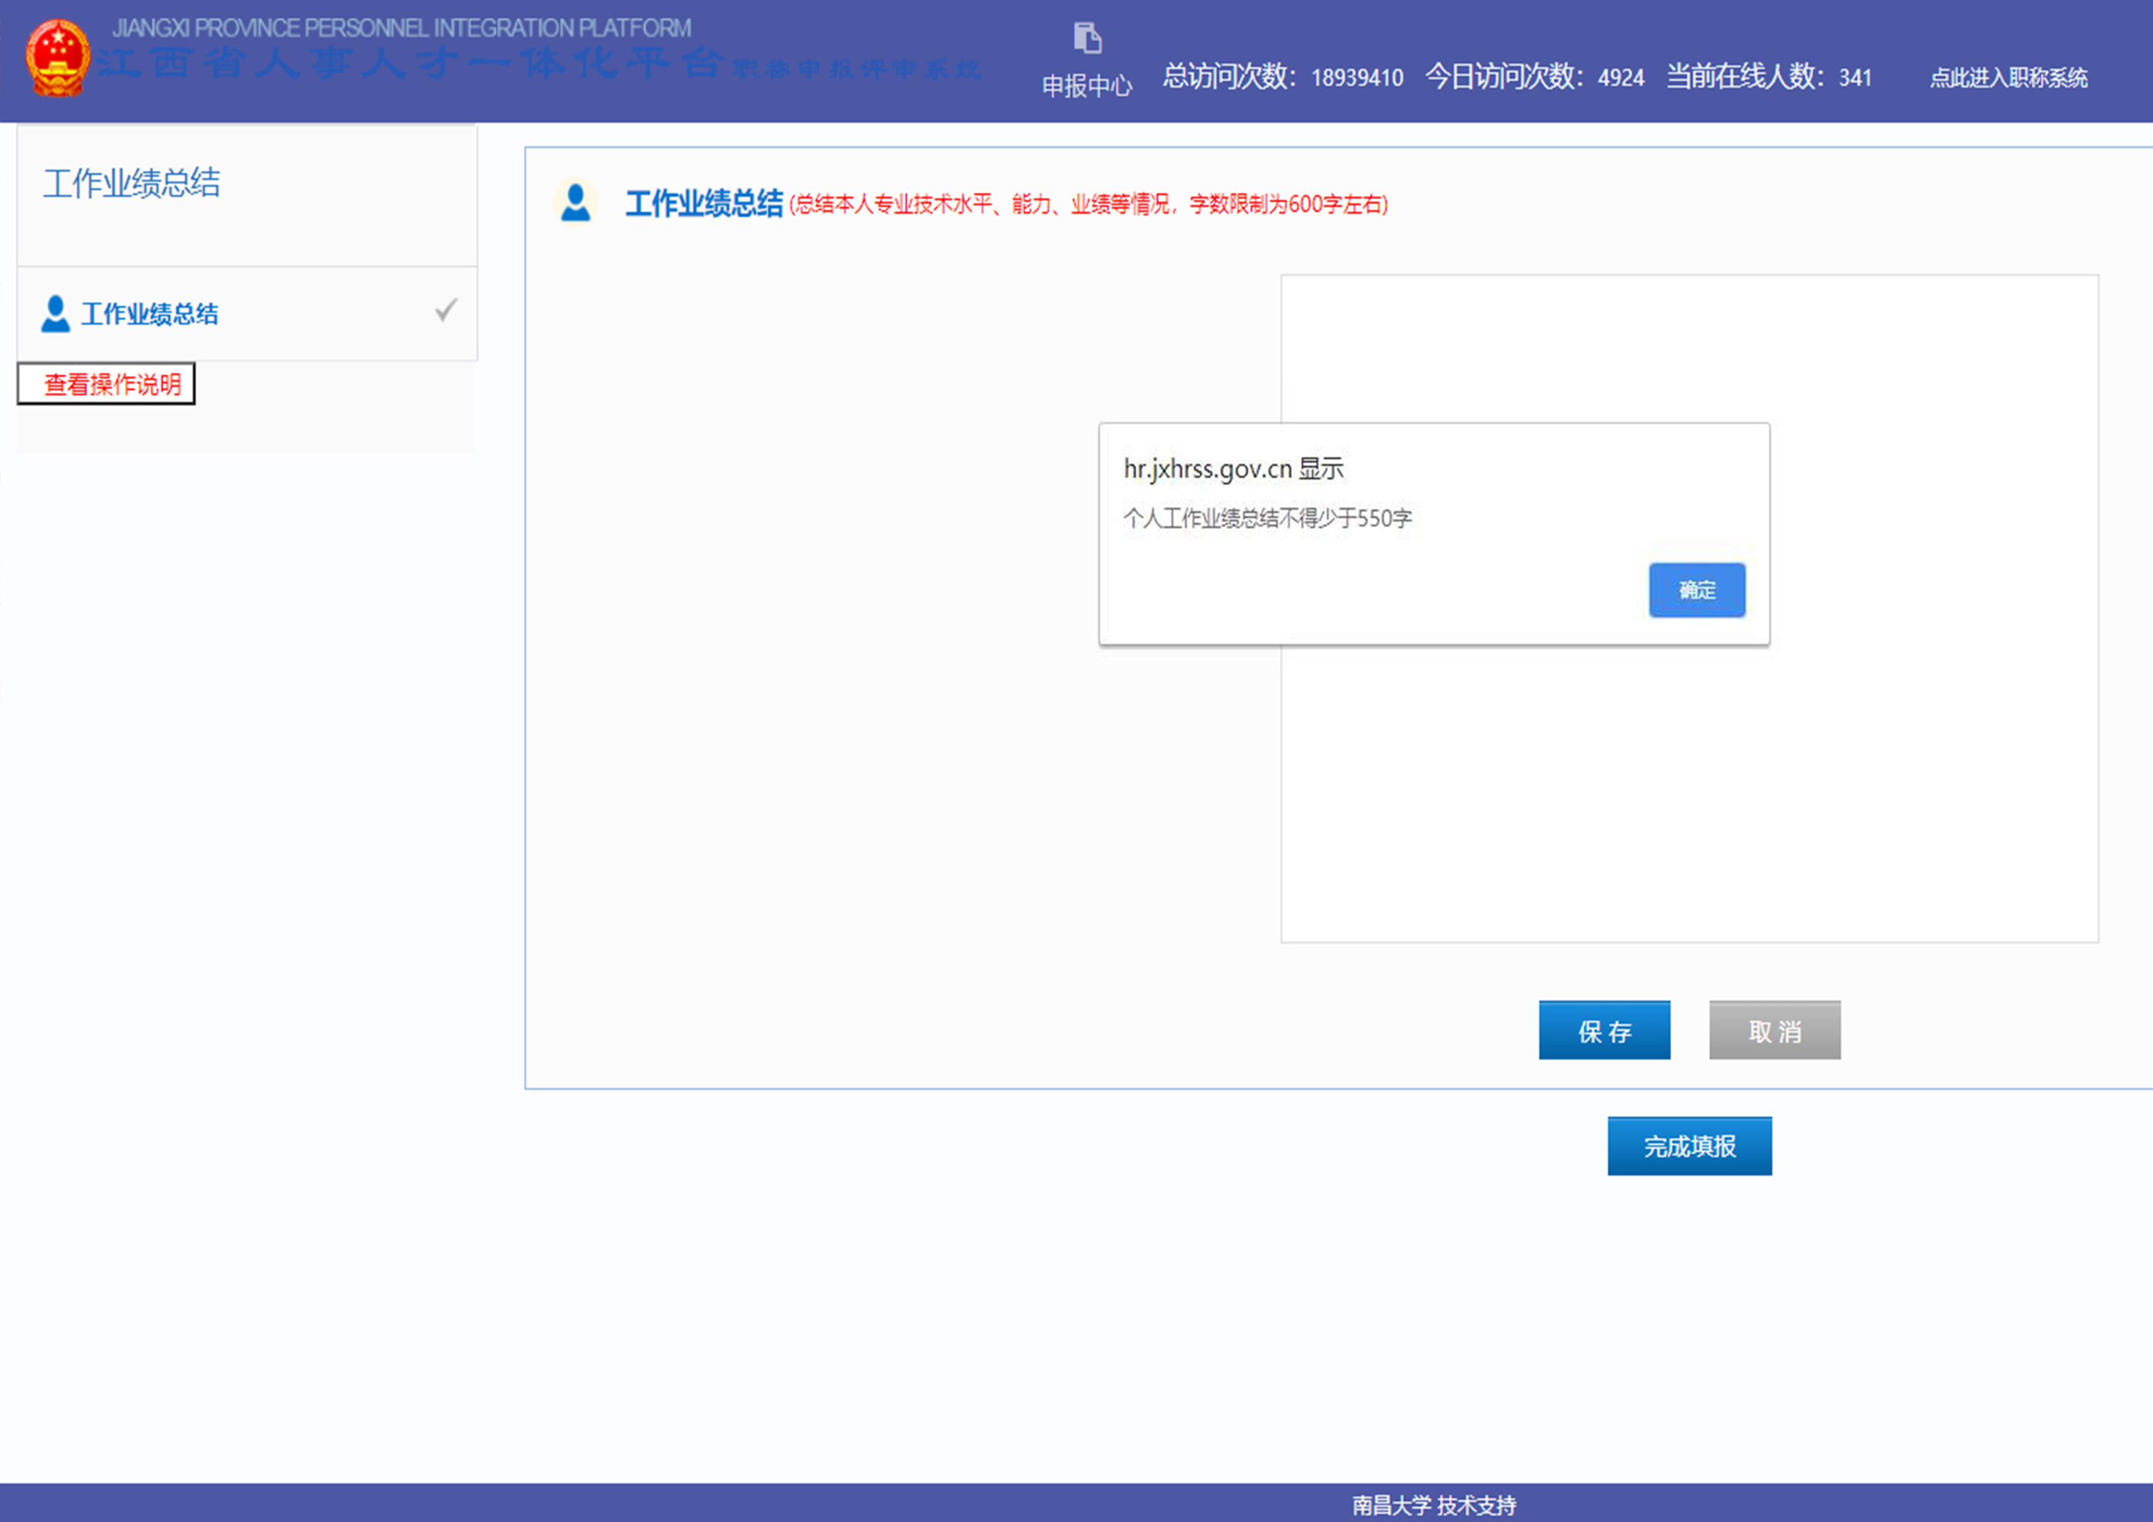This screenshot has height=1522, width=2153.
Task: Click the 申报中心 label in the header
Action: pyautogui.click(x=1087, y=87)
